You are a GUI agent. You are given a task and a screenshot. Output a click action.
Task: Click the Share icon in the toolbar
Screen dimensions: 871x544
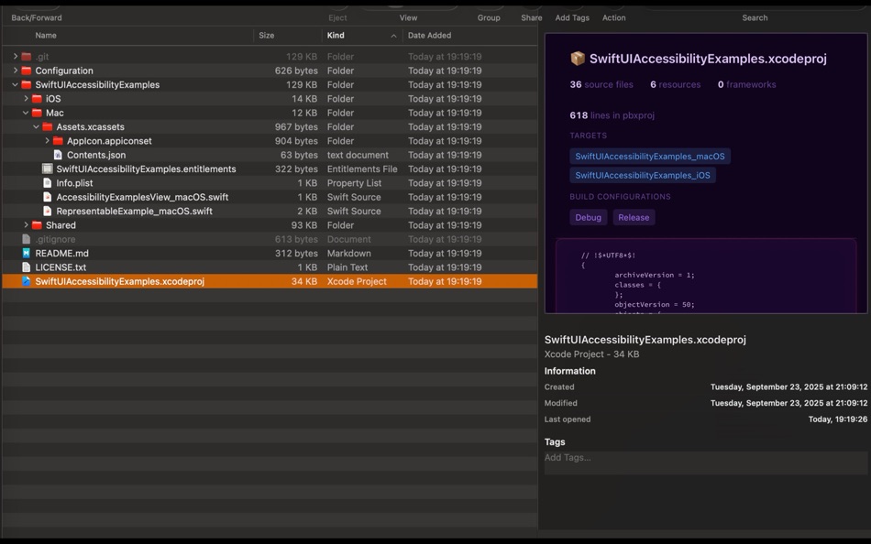point(530,14)
